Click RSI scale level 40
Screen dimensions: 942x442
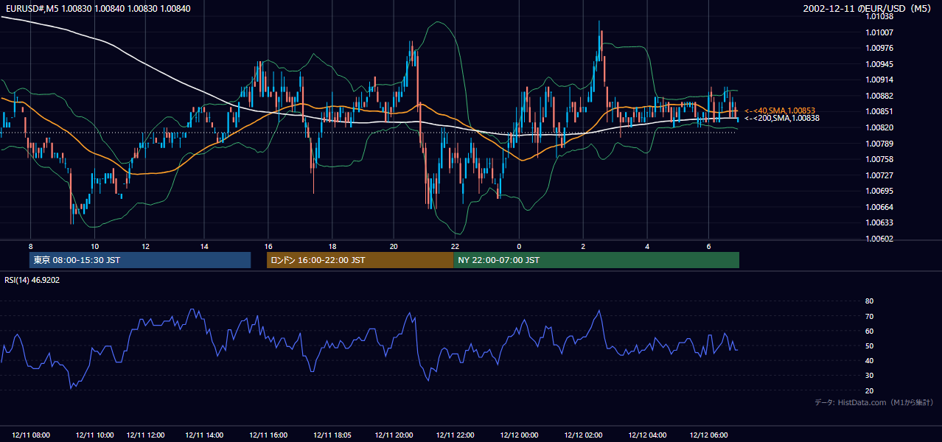869,360
